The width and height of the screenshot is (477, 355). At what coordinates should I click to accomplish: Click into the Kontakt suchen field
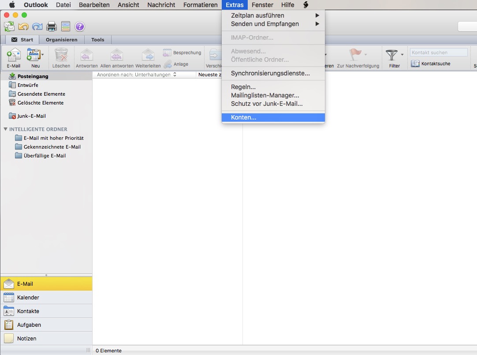(x=438, y=52)
